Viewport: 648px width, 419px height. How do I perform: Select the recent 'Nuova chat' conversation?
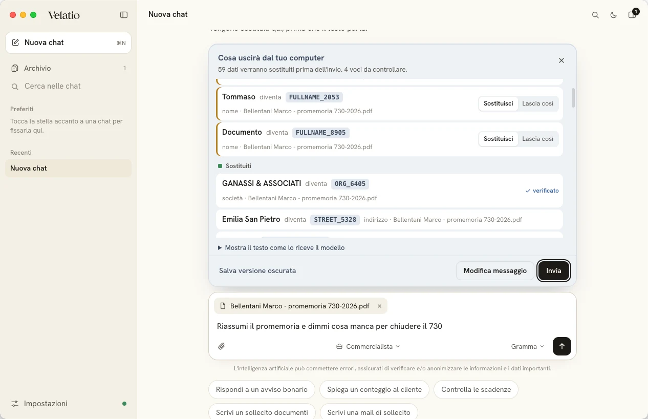click(68, 168)
